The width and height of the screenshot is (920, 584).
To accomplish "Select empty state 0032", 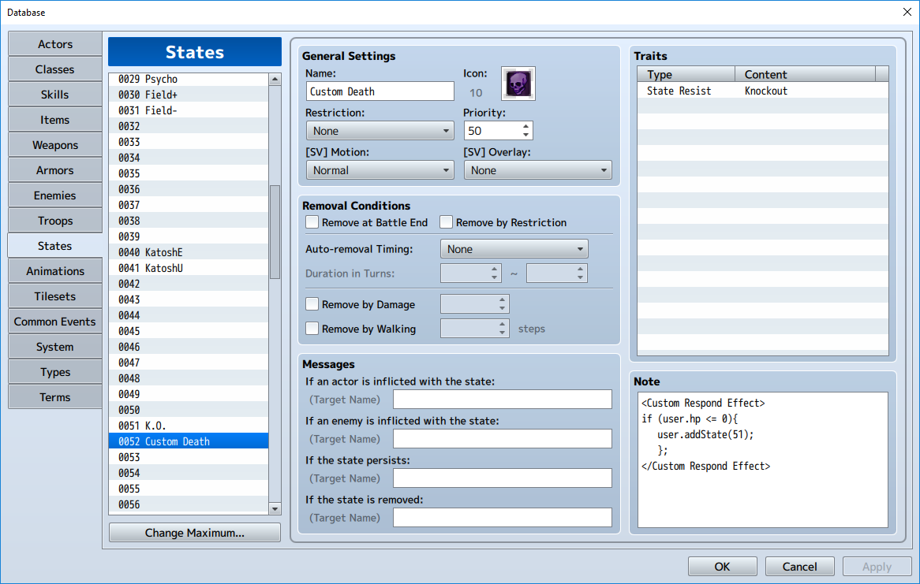I will click(189, 126).
